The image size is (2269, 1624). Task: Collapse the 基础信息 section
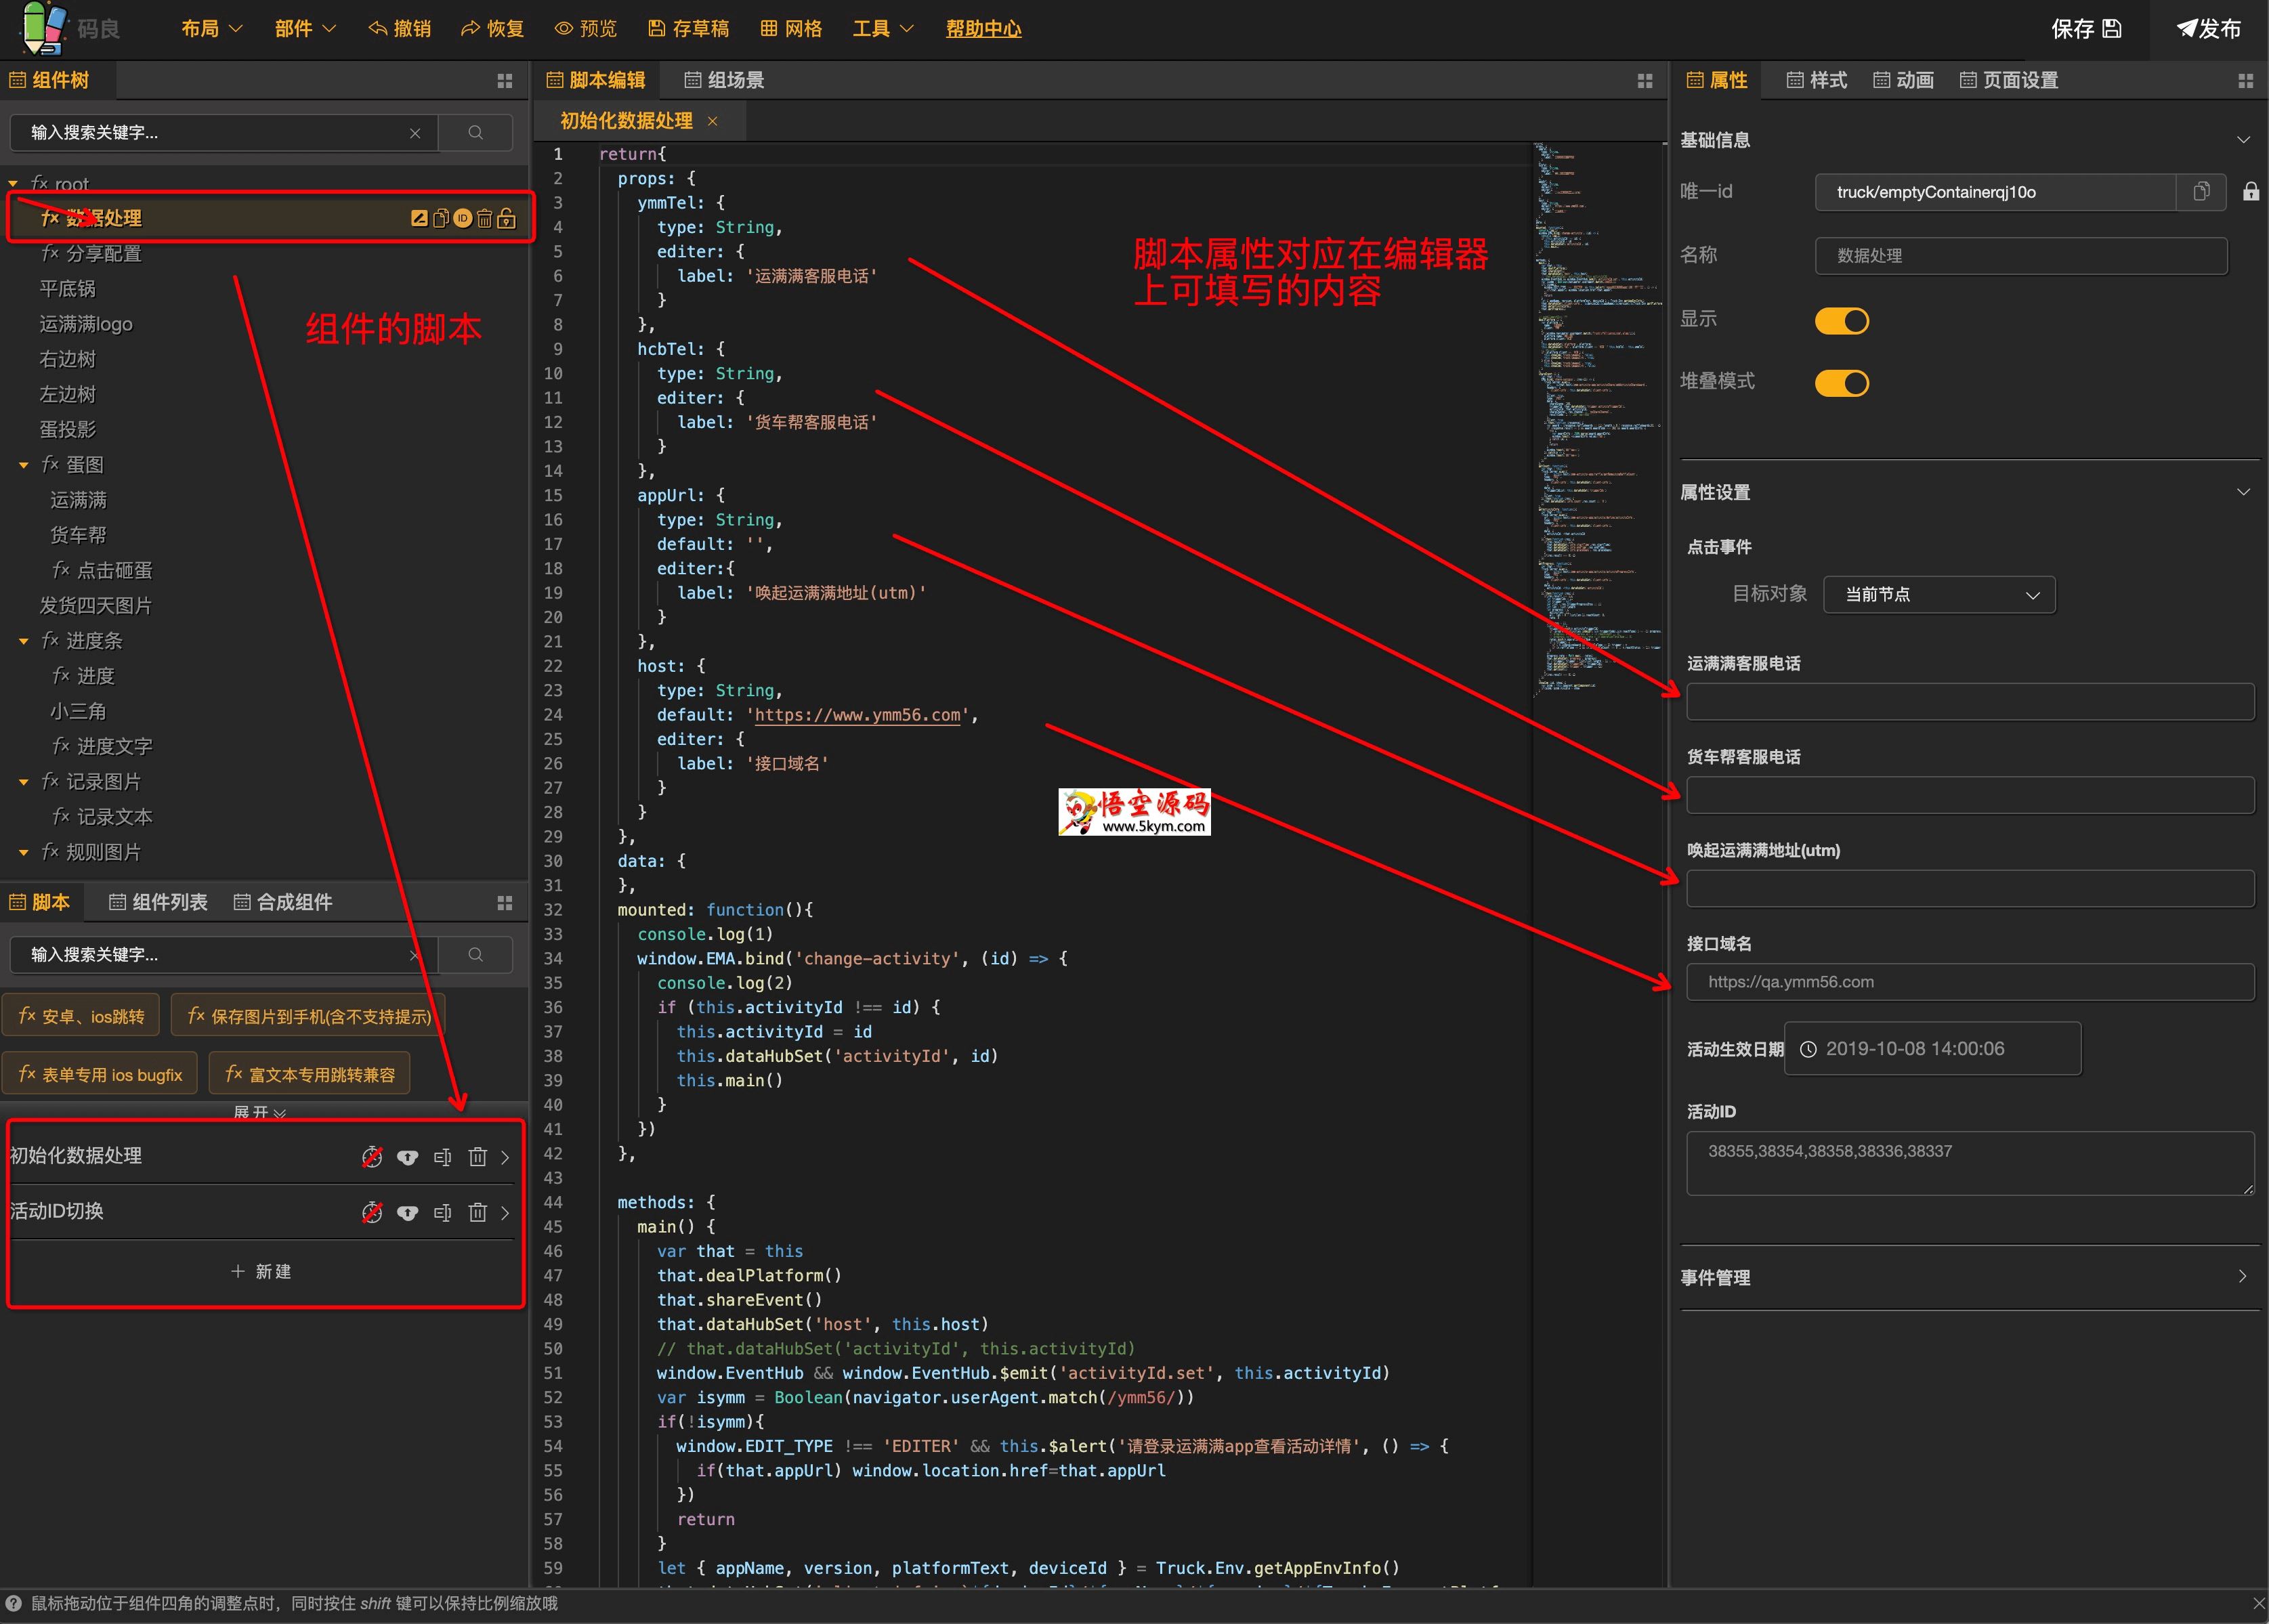(x=2243, y=140)
